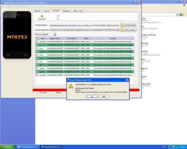Screen dimensions: 187x149
Task: Toggle the select-all checkbox in the table header
Action: pos(37,38)
